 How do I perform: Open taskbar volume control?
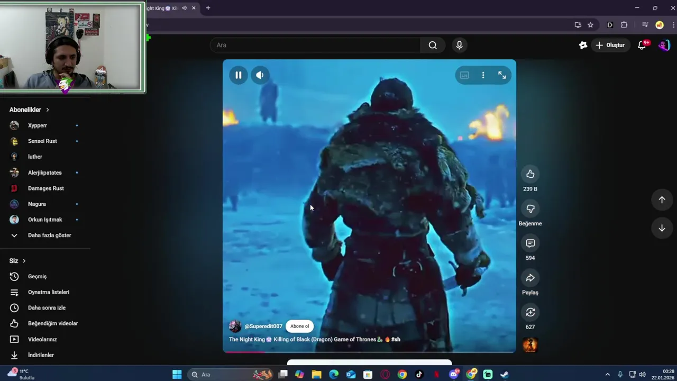click(x=642, y=375)
